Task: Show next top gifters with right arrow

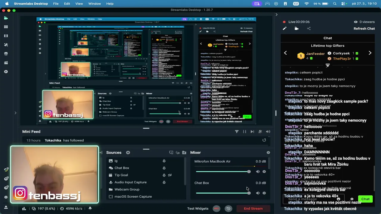Action: click(x=370, y=53)
